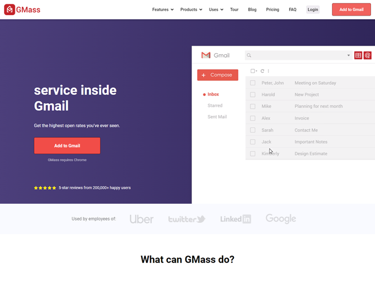375x281 pixels.
Task: Click the Compose button
Action: click(217, 75)
